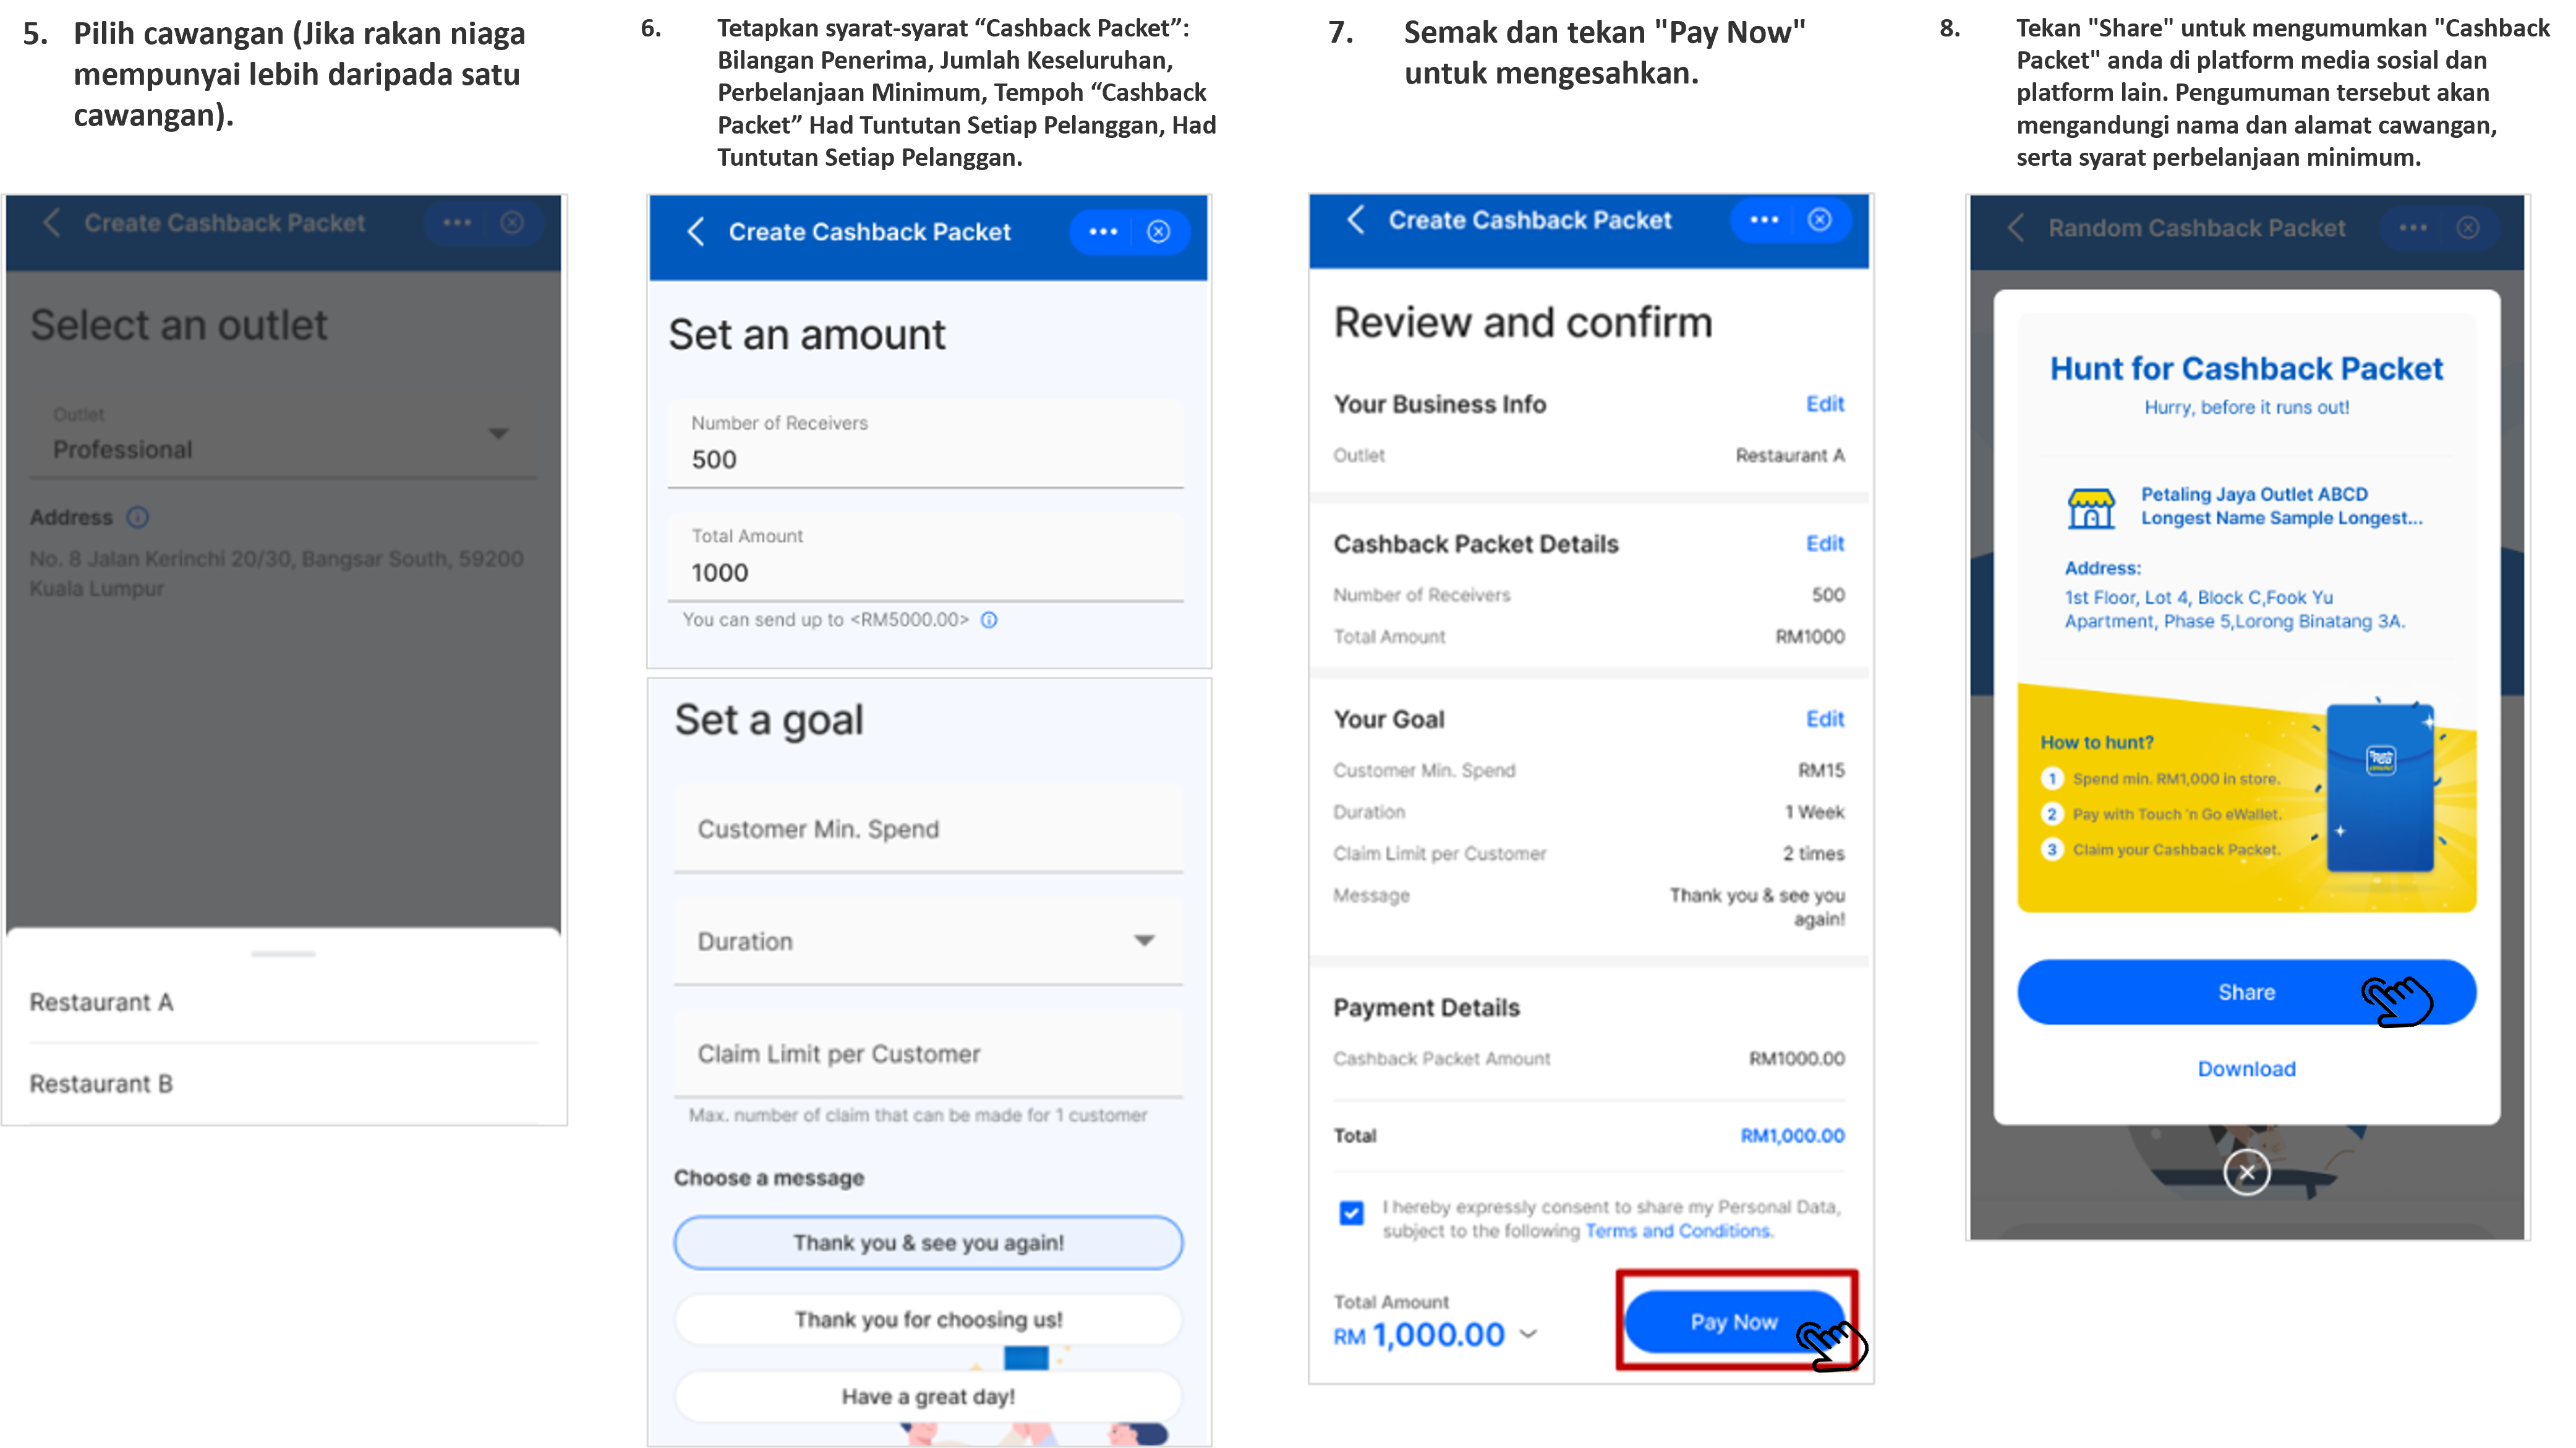Tap the info icon next to Address
The height and width of the screenshot is (1448, 2576).
(x=138, y=517)
